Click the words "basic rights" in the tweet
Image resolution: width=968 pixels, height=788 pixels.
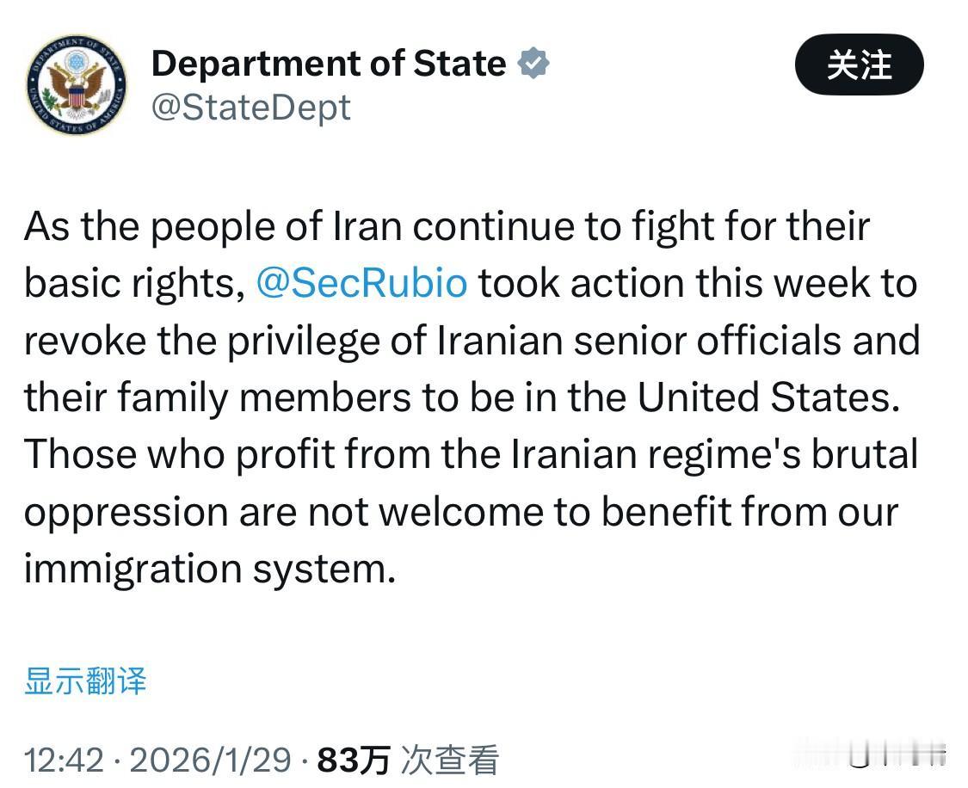129,284
